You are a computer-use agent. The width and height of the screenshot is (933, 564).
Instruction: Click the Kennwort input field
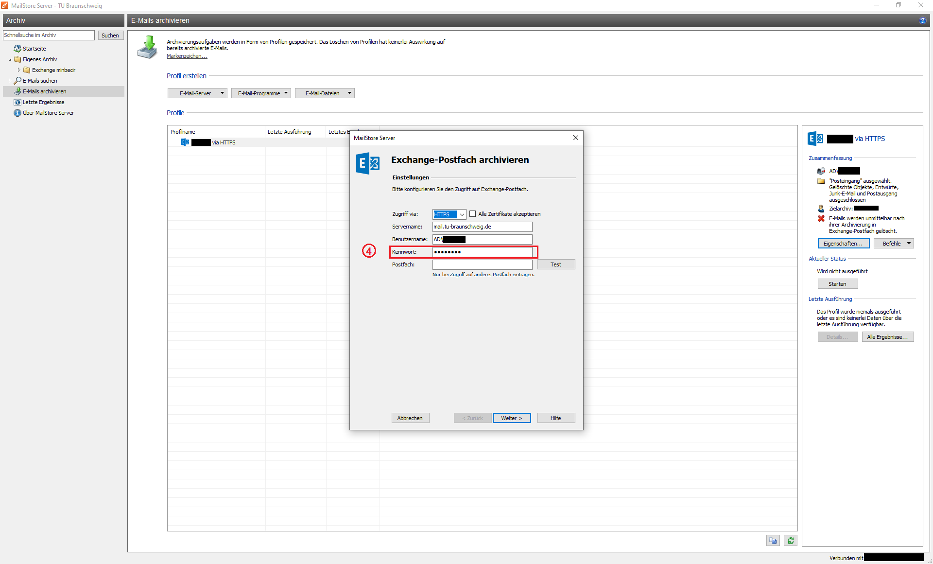[x=482, y=251]
